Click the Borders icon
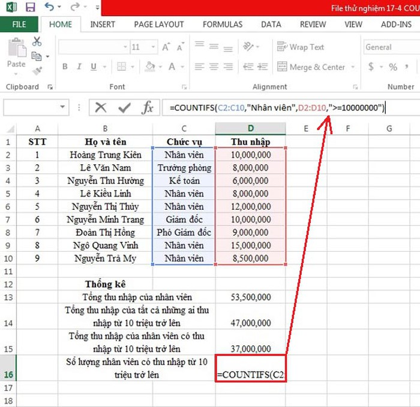 pos(121,67)
